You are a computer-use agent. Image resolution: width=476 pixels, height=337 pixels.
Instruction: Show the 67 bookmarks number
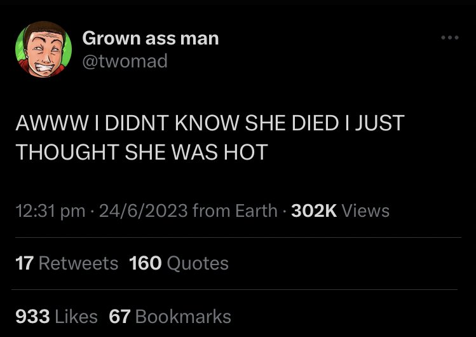click(119, 317)
